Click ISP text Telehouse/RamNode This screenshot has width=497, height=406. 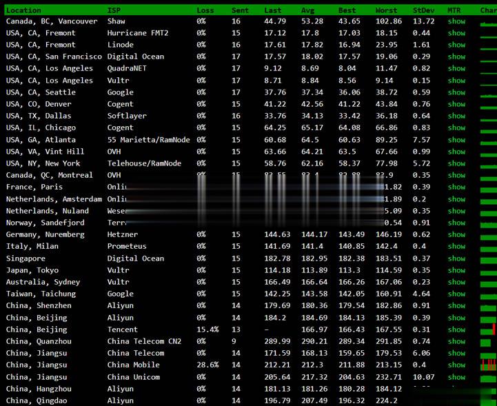tap(144, 163)
